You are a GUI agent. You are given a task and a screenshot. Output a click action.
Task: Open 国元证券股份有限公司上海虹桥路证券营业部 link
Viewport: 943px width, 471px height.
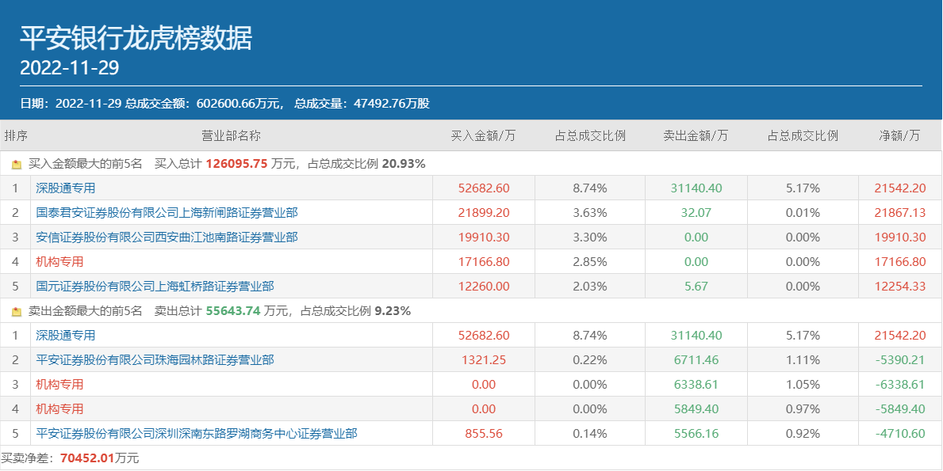click(155, 287)
